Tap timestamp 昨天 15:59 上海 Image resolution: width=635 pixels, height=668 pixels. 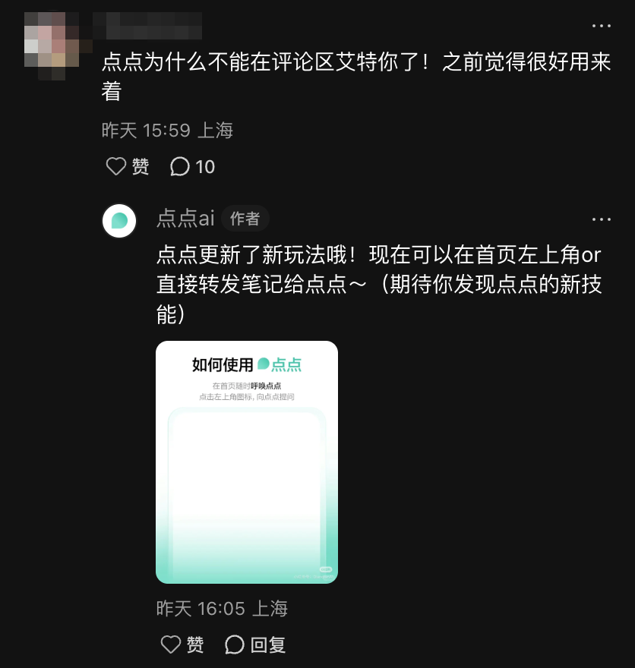168,131
